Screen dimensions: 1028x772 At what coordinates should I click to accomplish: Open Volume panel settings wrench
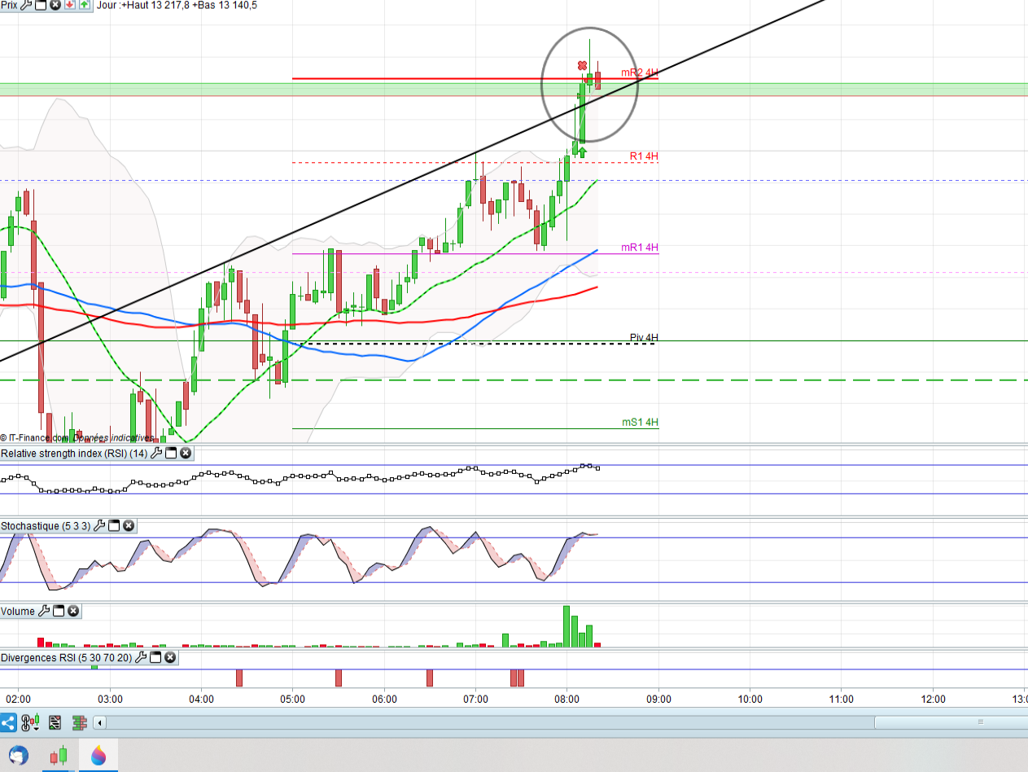[45, 611]
